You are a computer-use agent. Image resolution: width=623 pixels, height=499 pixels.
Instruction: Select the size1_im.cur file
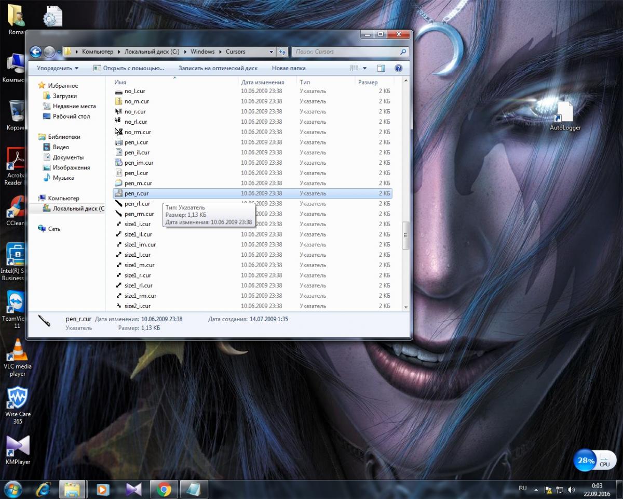click(x=140, y=244)
